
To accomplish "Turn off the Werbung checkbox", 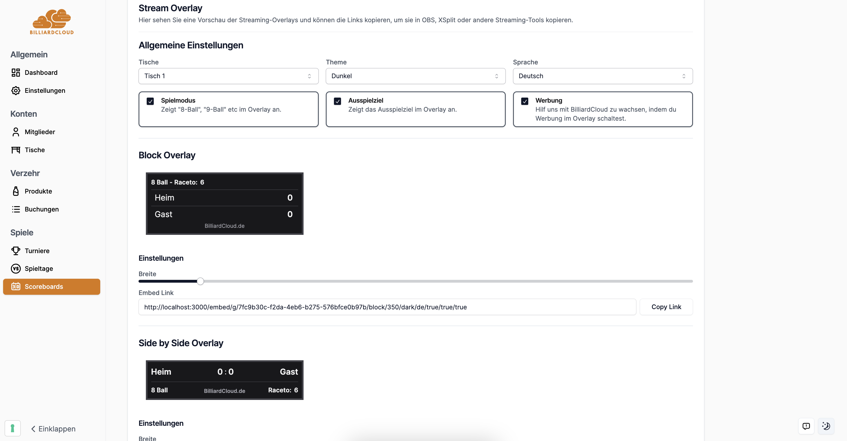I will click(525, 101).
